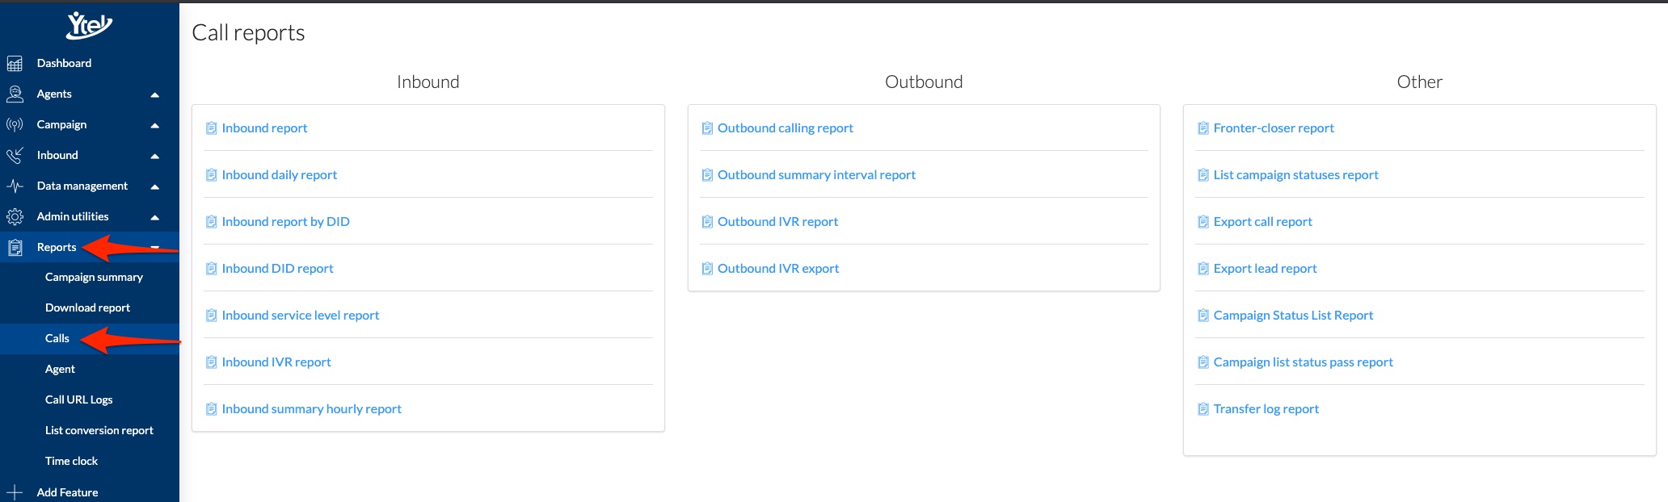Image resolution: width=1668 pixels, height=502 pixels.
Task: Open Inbound DID report link
Action: click(277, 268)
